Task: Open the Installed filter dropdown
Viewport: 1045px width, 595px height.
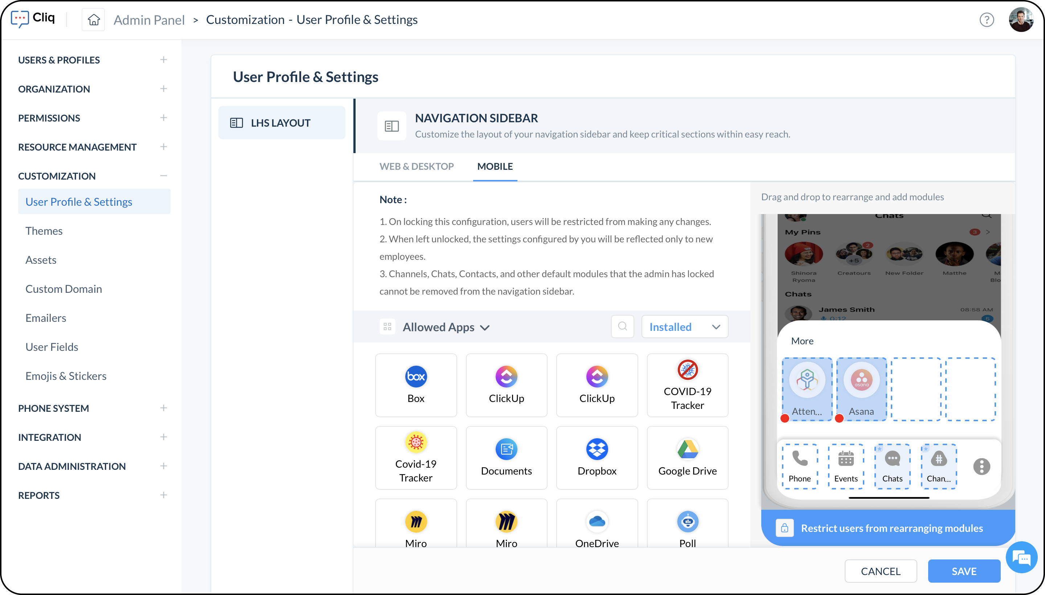Action: point(684,327)
